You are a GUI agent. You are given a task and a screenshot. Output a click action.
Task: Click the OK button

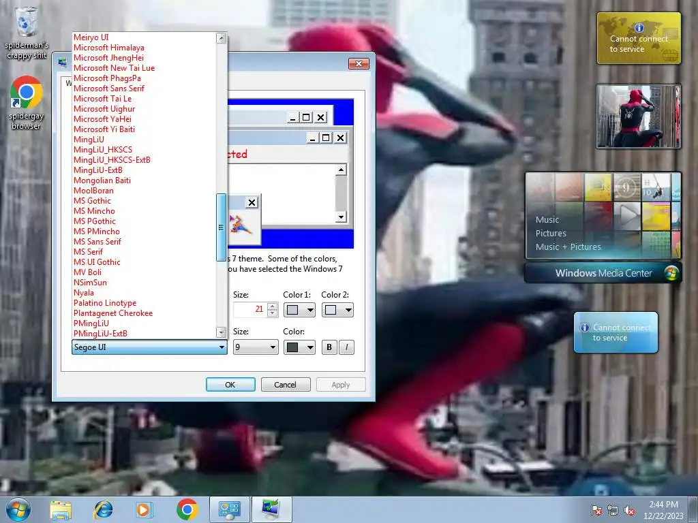[230, 385]
